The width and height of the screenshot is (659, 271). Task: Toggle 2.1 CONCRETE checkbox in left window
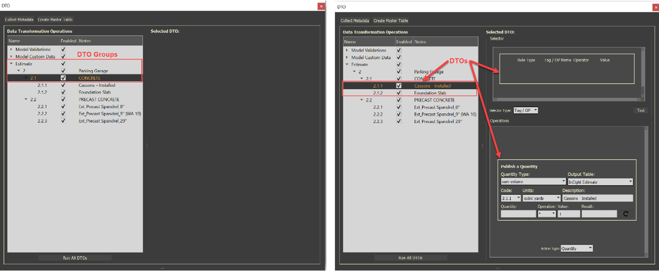pyautogui.click(x=63, y=78)
